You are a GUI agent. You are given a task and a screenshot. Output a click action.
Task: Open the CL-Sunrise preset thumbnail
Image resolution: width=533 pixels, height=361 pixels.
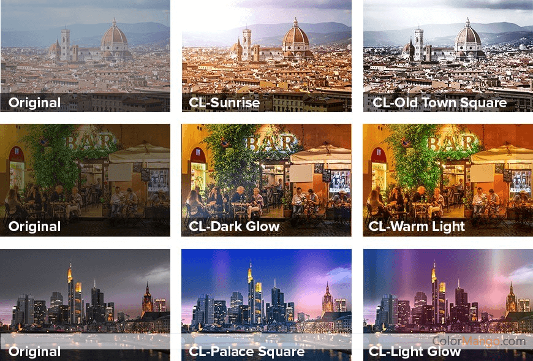coord(266,56)
